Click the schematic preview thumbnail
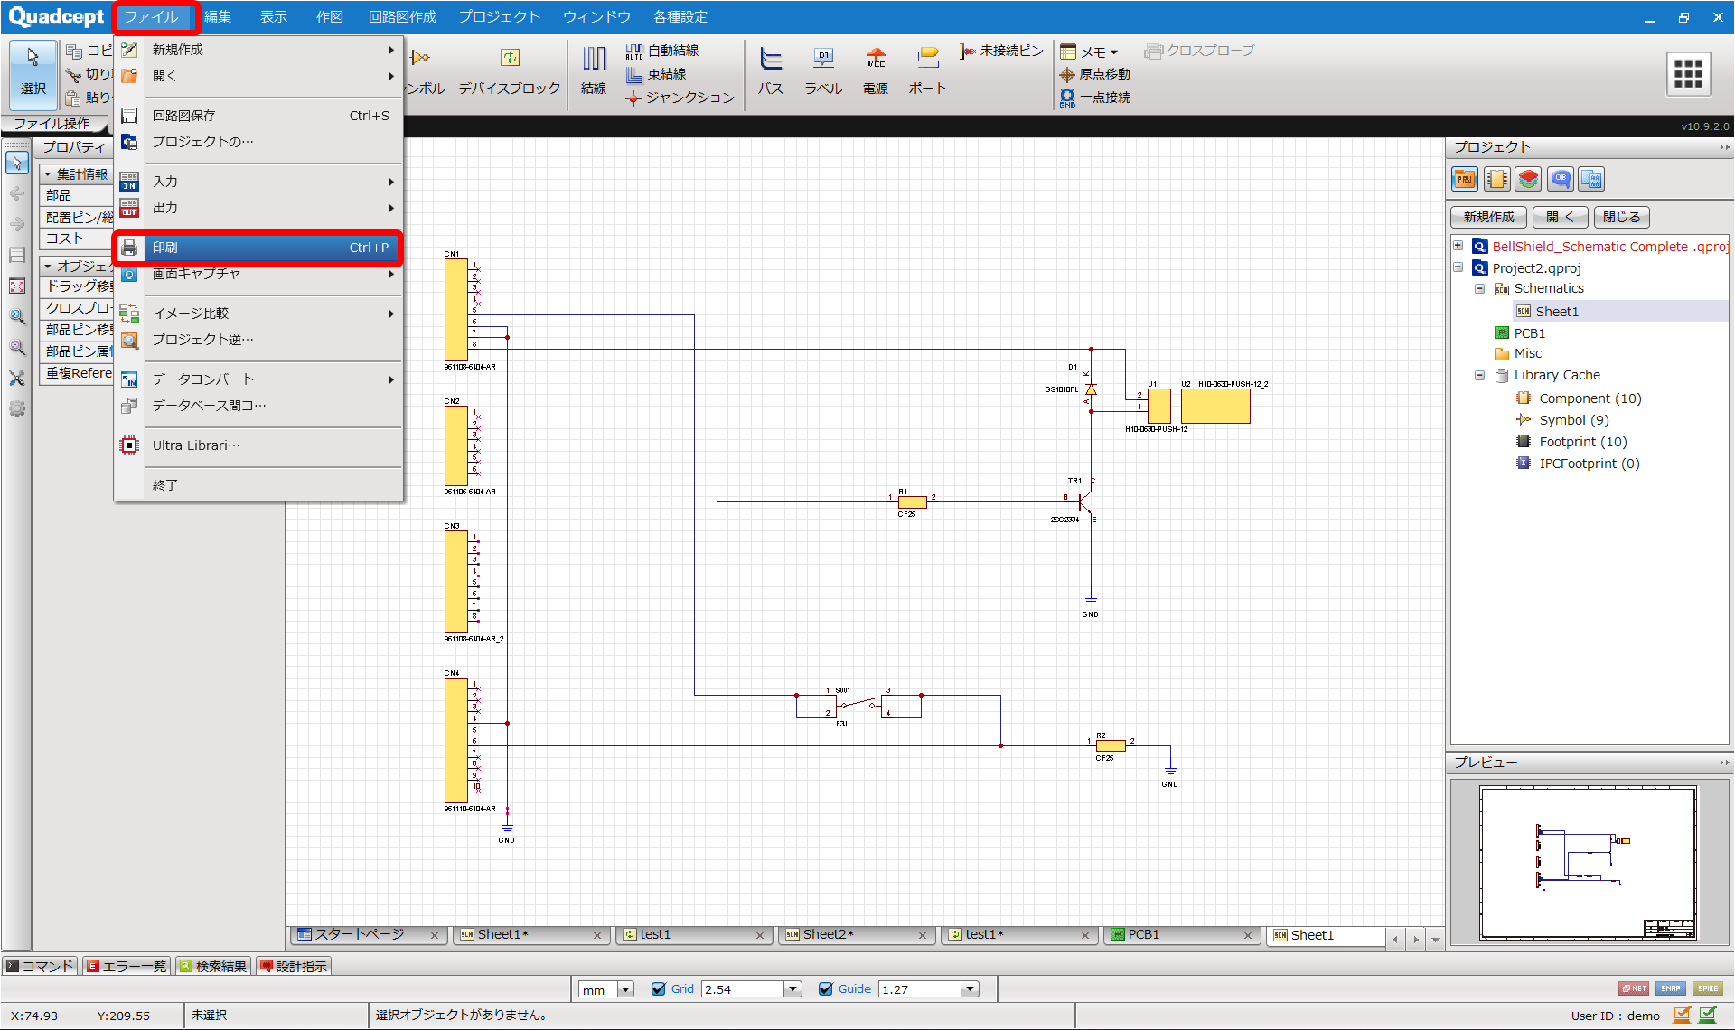This screenshot has width=1735, height=1030. click(1588, 863)
